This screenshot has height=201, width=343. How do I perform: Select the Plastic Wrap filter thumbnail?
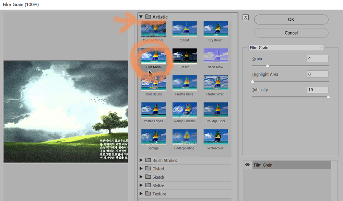coord(215,83)
